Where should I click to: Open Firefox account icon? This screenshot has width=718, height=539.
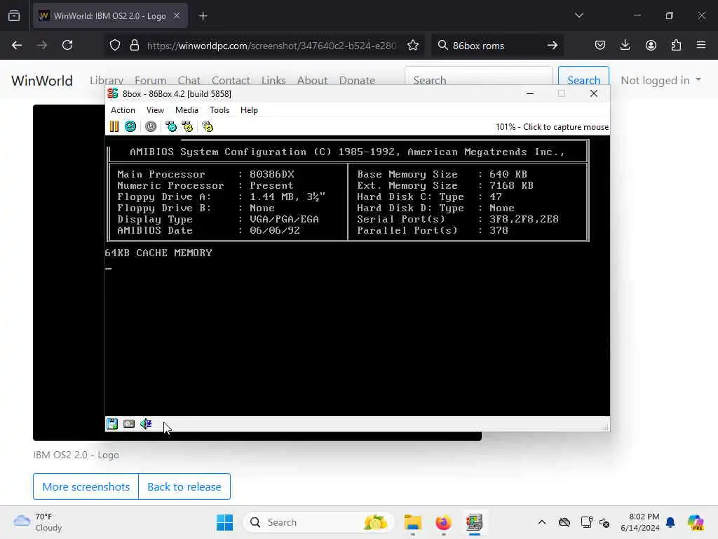[651, 46]
